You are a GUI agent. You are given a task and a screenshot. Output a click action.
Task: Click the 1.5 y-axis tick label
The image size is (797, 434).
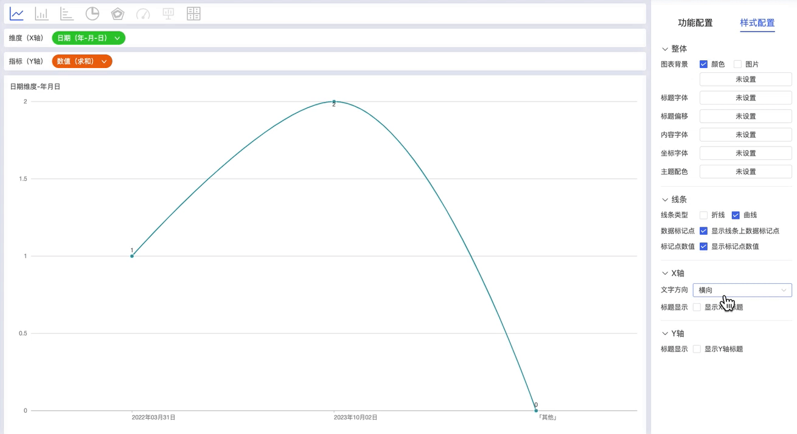pyautogui.click(x=23, y=179)
